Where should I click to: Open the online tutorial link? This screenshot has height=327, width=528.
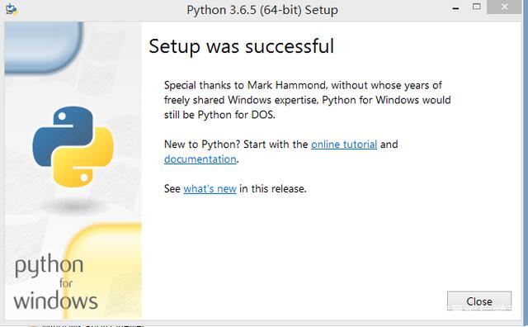[344, 145]
